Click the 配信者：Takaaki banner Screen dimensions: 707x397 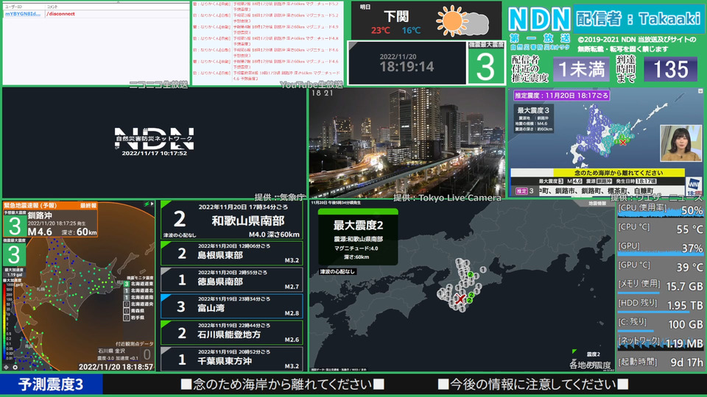coord(639,18)
